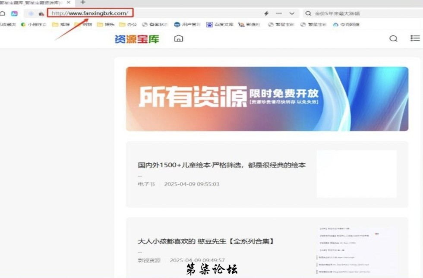Expand the 购物 bookmarks folder
This screenshot has height=278, width=423.
(x=83, y=25)
